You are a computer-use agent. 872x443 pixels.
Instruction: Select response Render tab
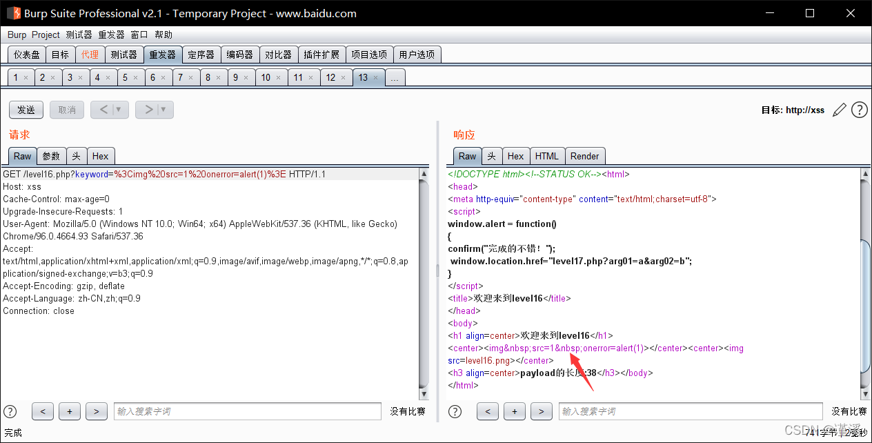click(x=585, y=156)
